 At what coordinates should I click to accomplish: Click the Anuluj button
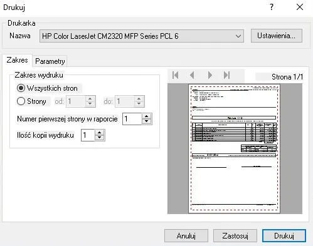(186, 236)
